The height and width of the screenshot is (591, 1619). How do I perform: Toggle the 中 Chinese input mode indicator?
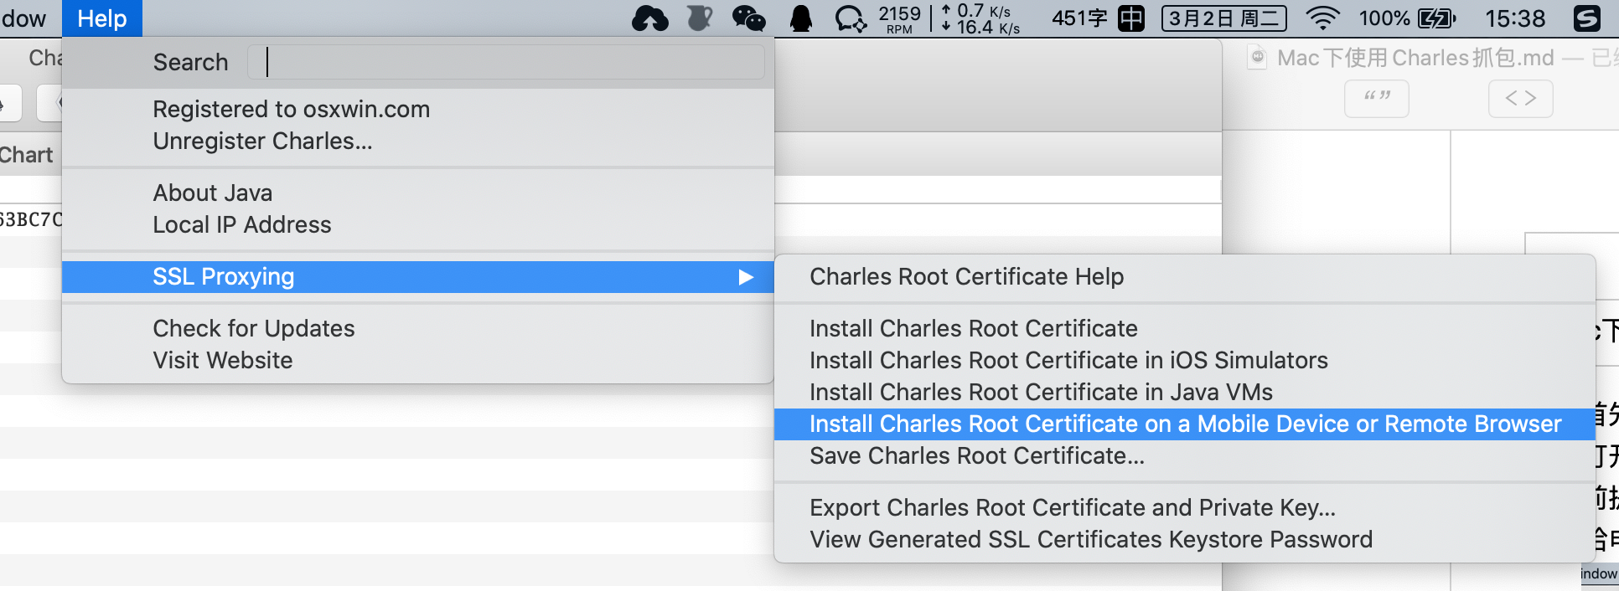click(1131, 18)
